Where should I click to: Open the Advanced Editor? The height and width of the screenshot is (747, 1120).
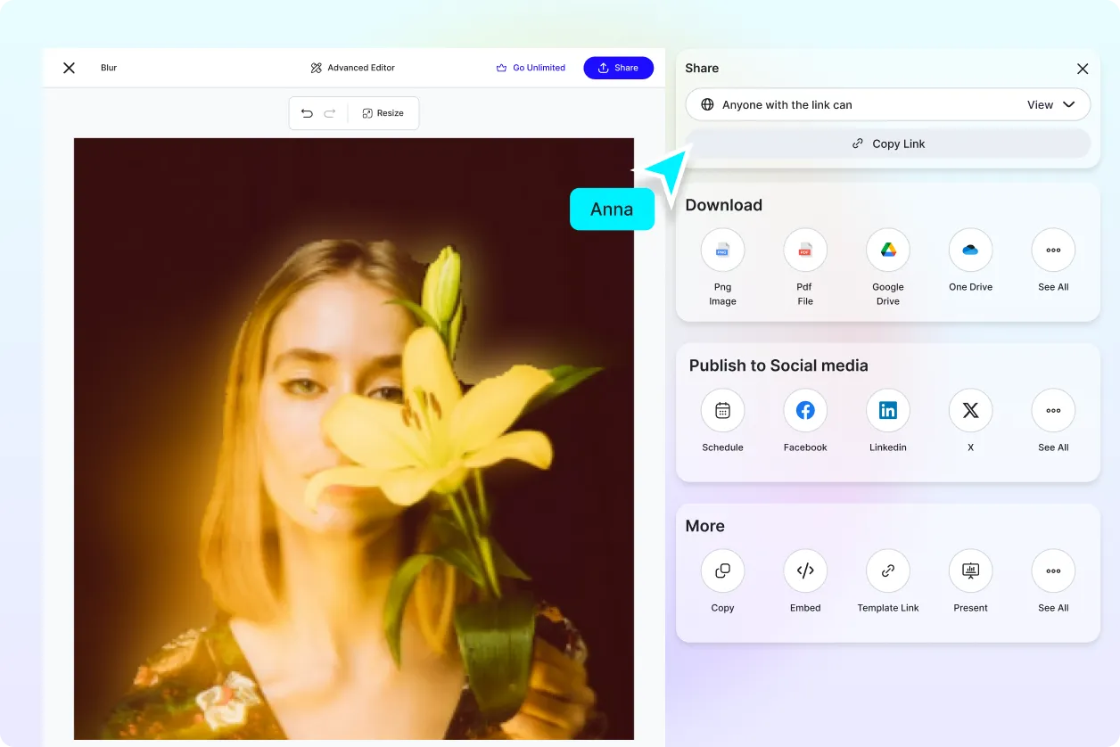pos(352,68)
